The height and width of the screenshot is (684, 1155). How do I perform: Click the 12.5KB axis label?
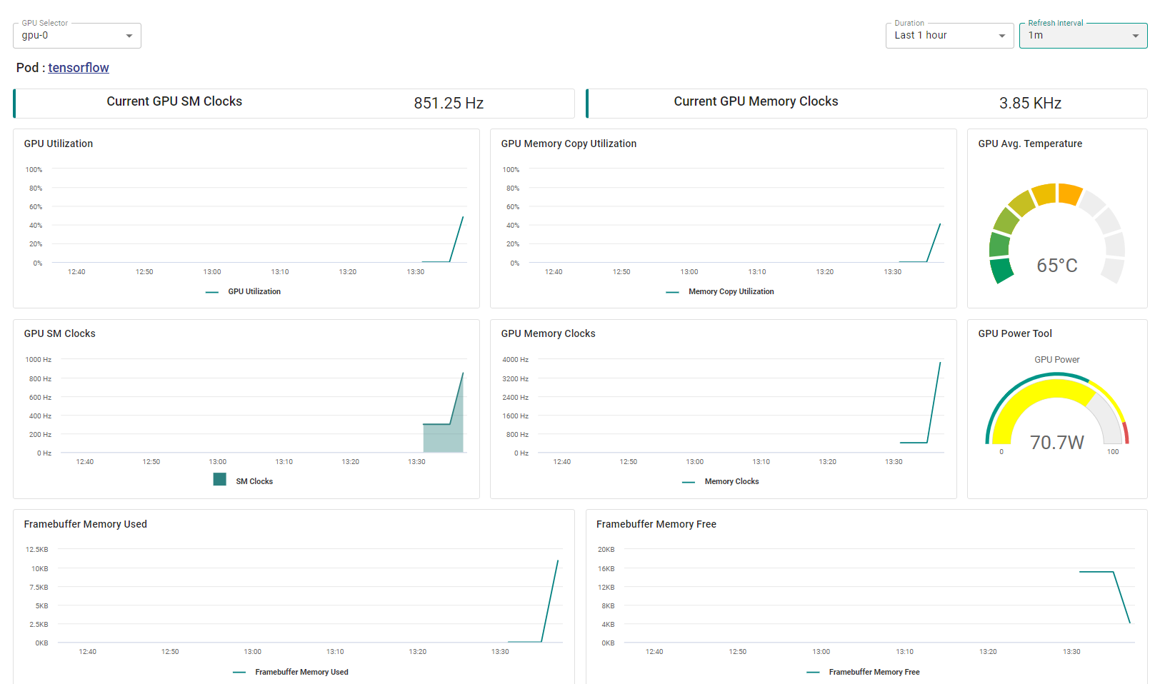(37, 550)
